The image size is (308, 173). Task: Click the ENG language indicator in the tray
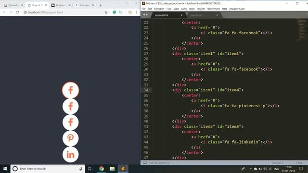(276, 169)
